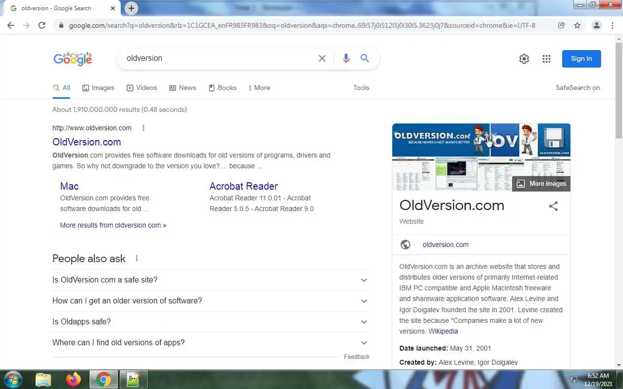Open the notepad app in taskbar
This screenshot has width=623, height=389.
click(133, 379)
